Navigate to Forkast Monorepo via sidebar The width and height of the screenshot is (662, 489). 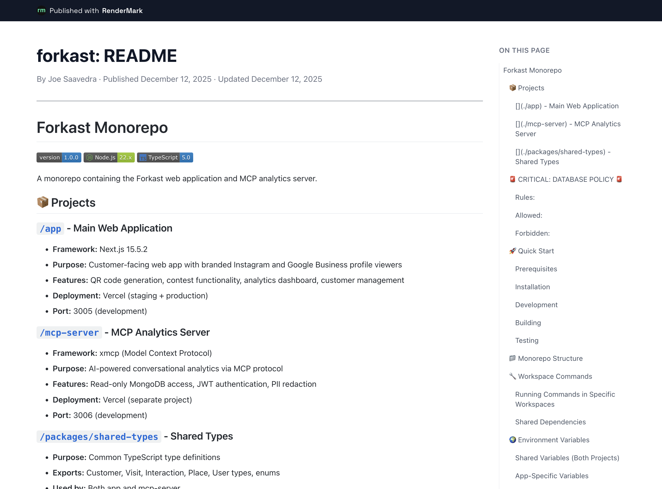click(532, 70)
